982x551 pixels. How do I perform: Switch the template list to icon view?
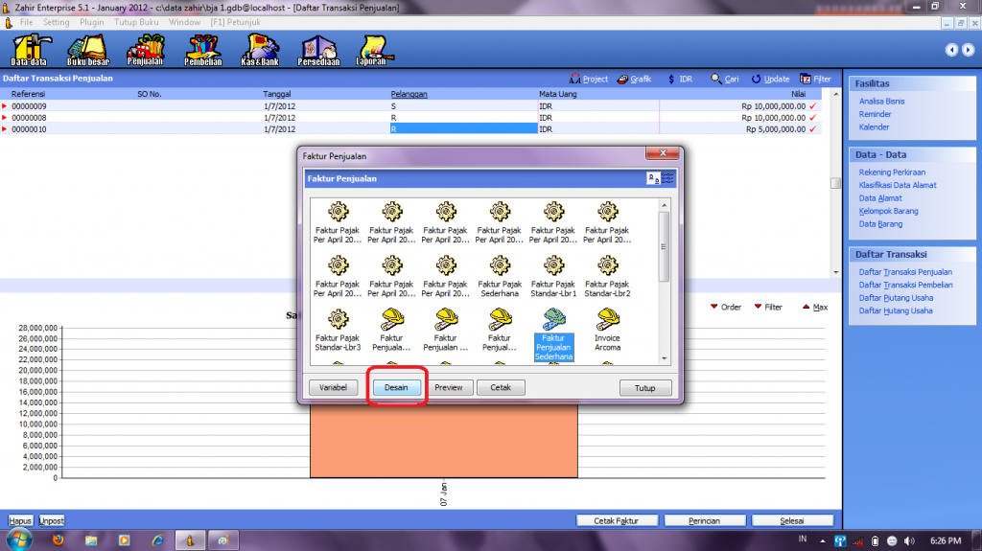[x=653, y=178]
